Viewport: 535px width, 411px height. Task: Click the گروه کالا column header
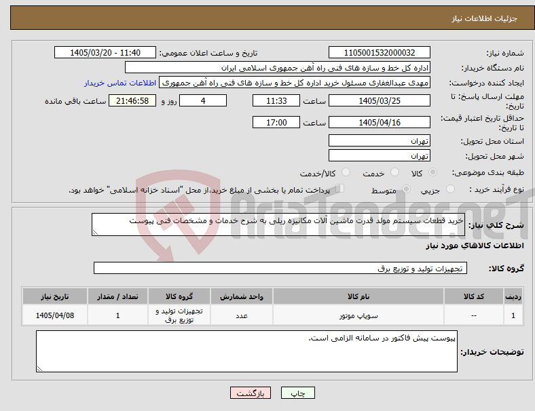tap(179, 296)
